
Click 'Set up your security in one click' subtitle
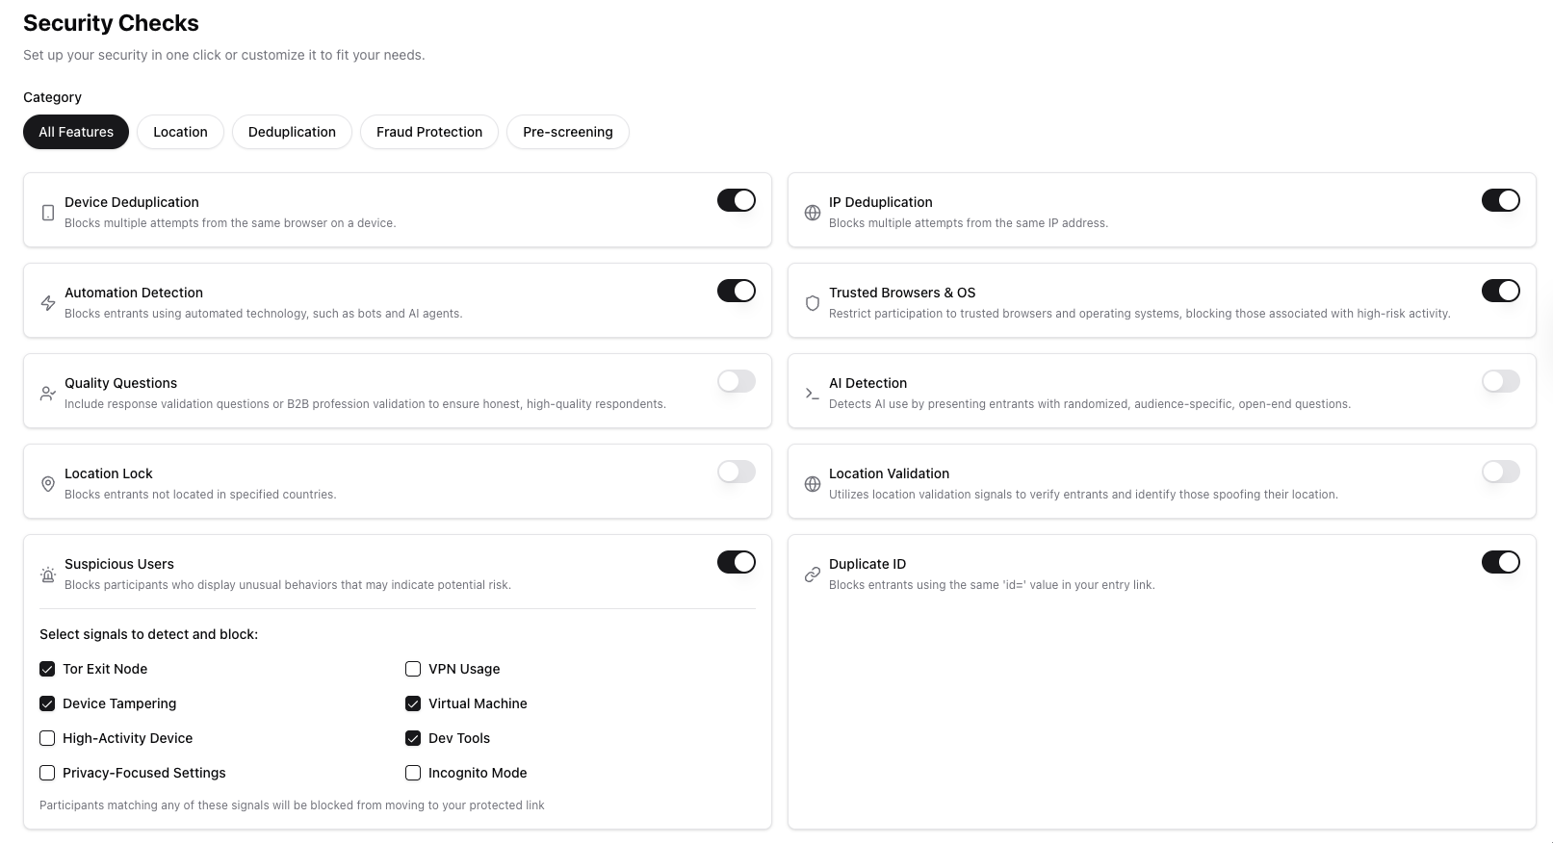pyautogui.click(x=224, y=55)
